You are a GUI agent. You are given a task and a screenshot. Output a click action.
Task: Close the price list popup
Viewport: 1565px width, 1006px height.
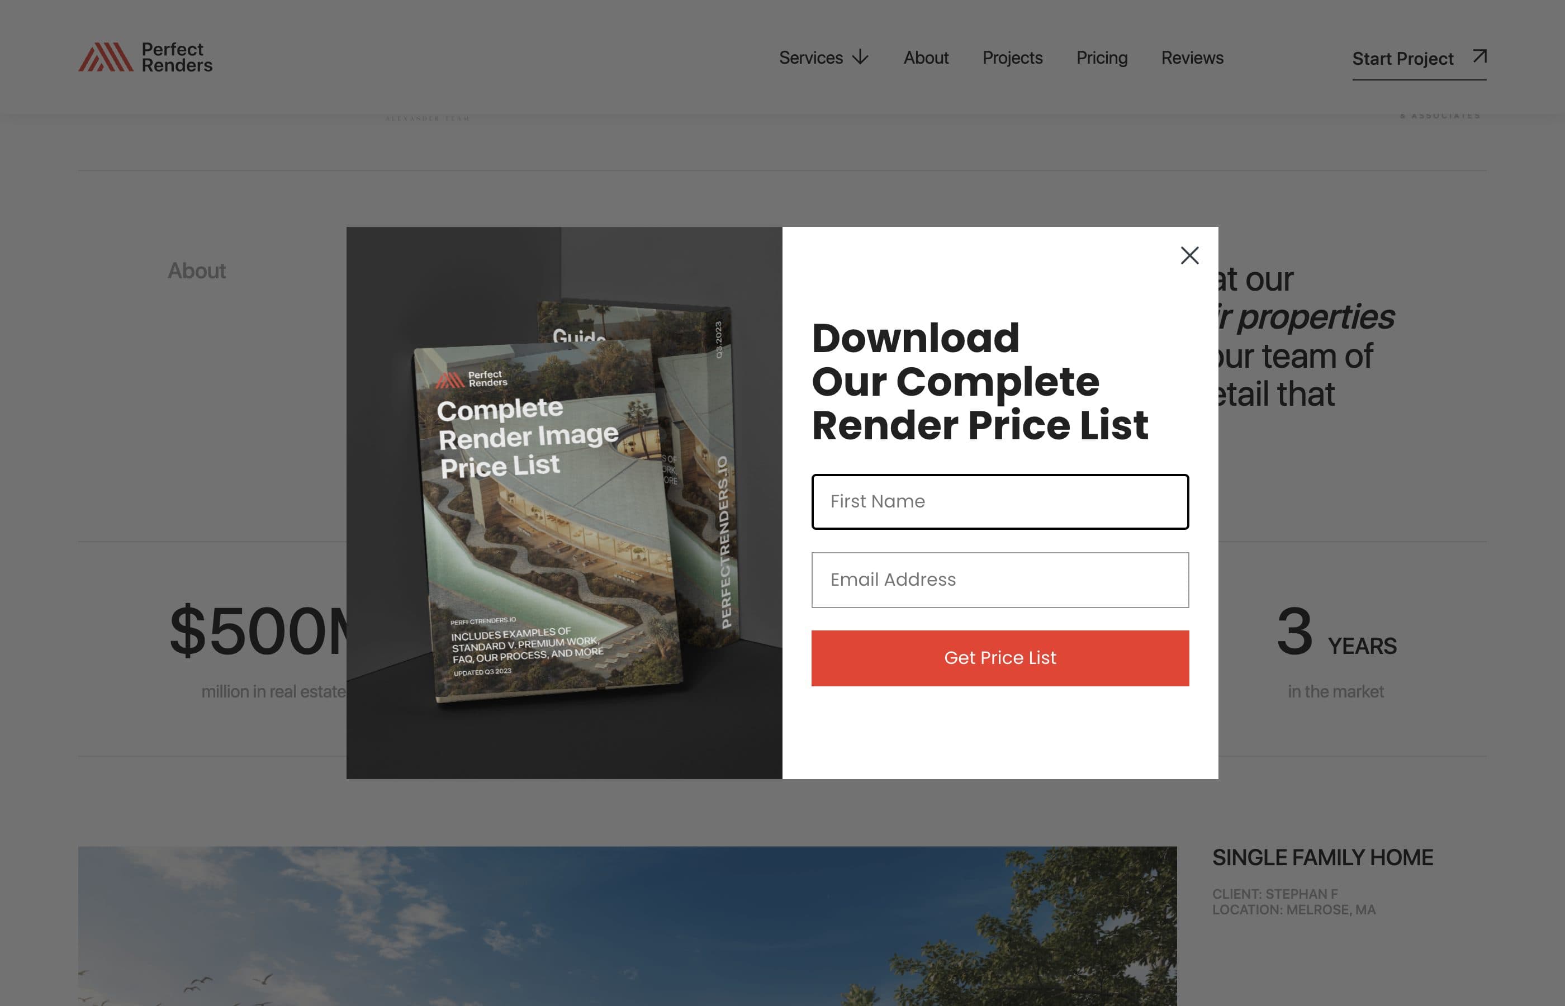[x=1189, y=255]
